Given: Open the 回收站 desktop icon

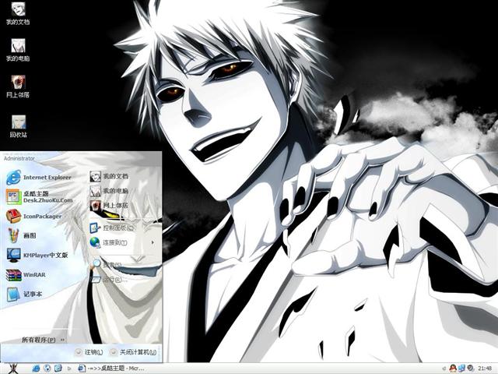Looking at the screenshot, I should tap(18, 126).
